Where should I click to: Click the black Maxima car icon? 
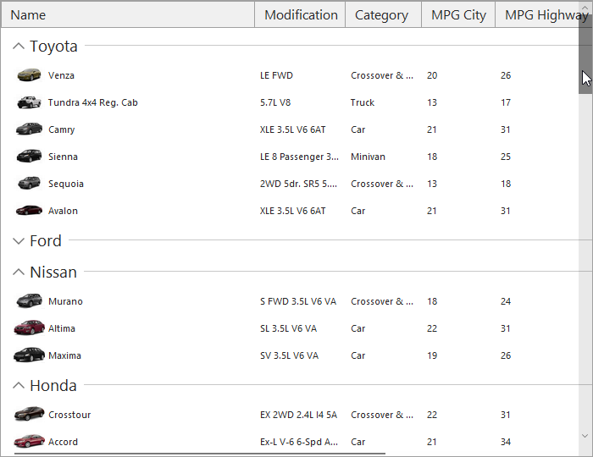coord(29,355)
